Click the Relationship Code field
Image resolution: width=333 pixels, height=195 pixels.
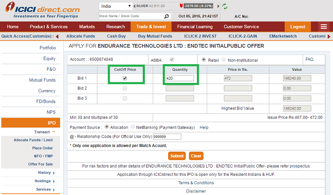click(x=167, y=137)
